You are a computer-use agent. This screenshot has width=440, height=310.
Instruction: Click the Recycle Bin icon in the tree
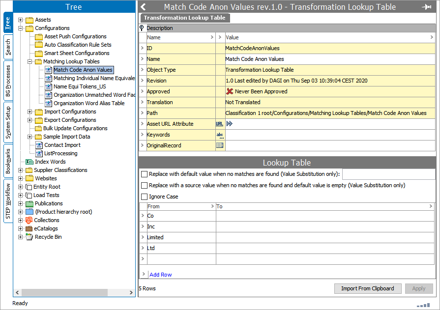coord(29,237)
